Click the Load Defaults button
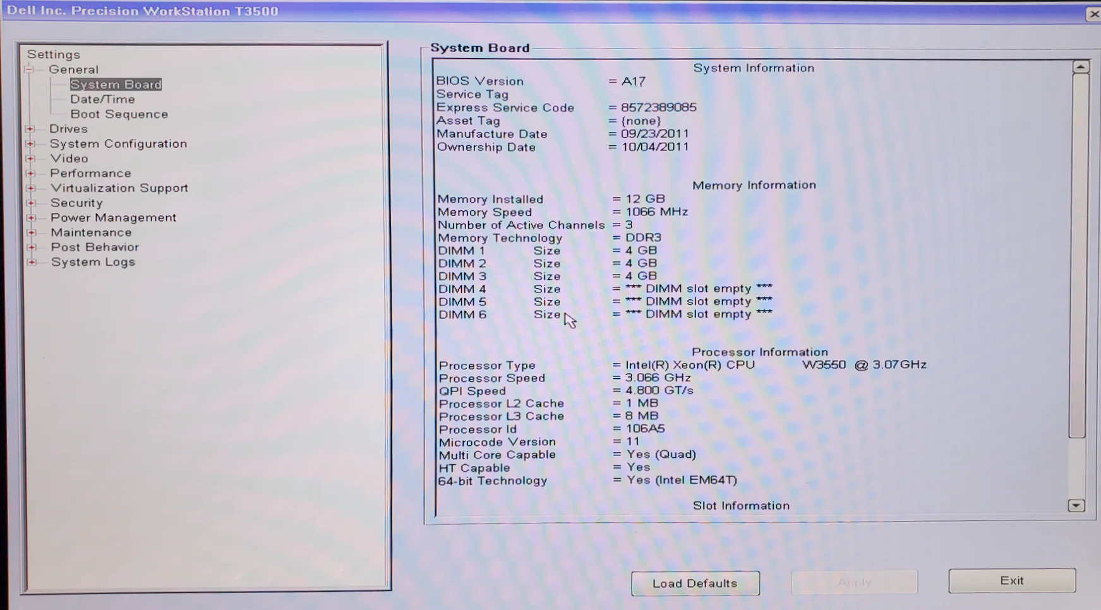 695,583
